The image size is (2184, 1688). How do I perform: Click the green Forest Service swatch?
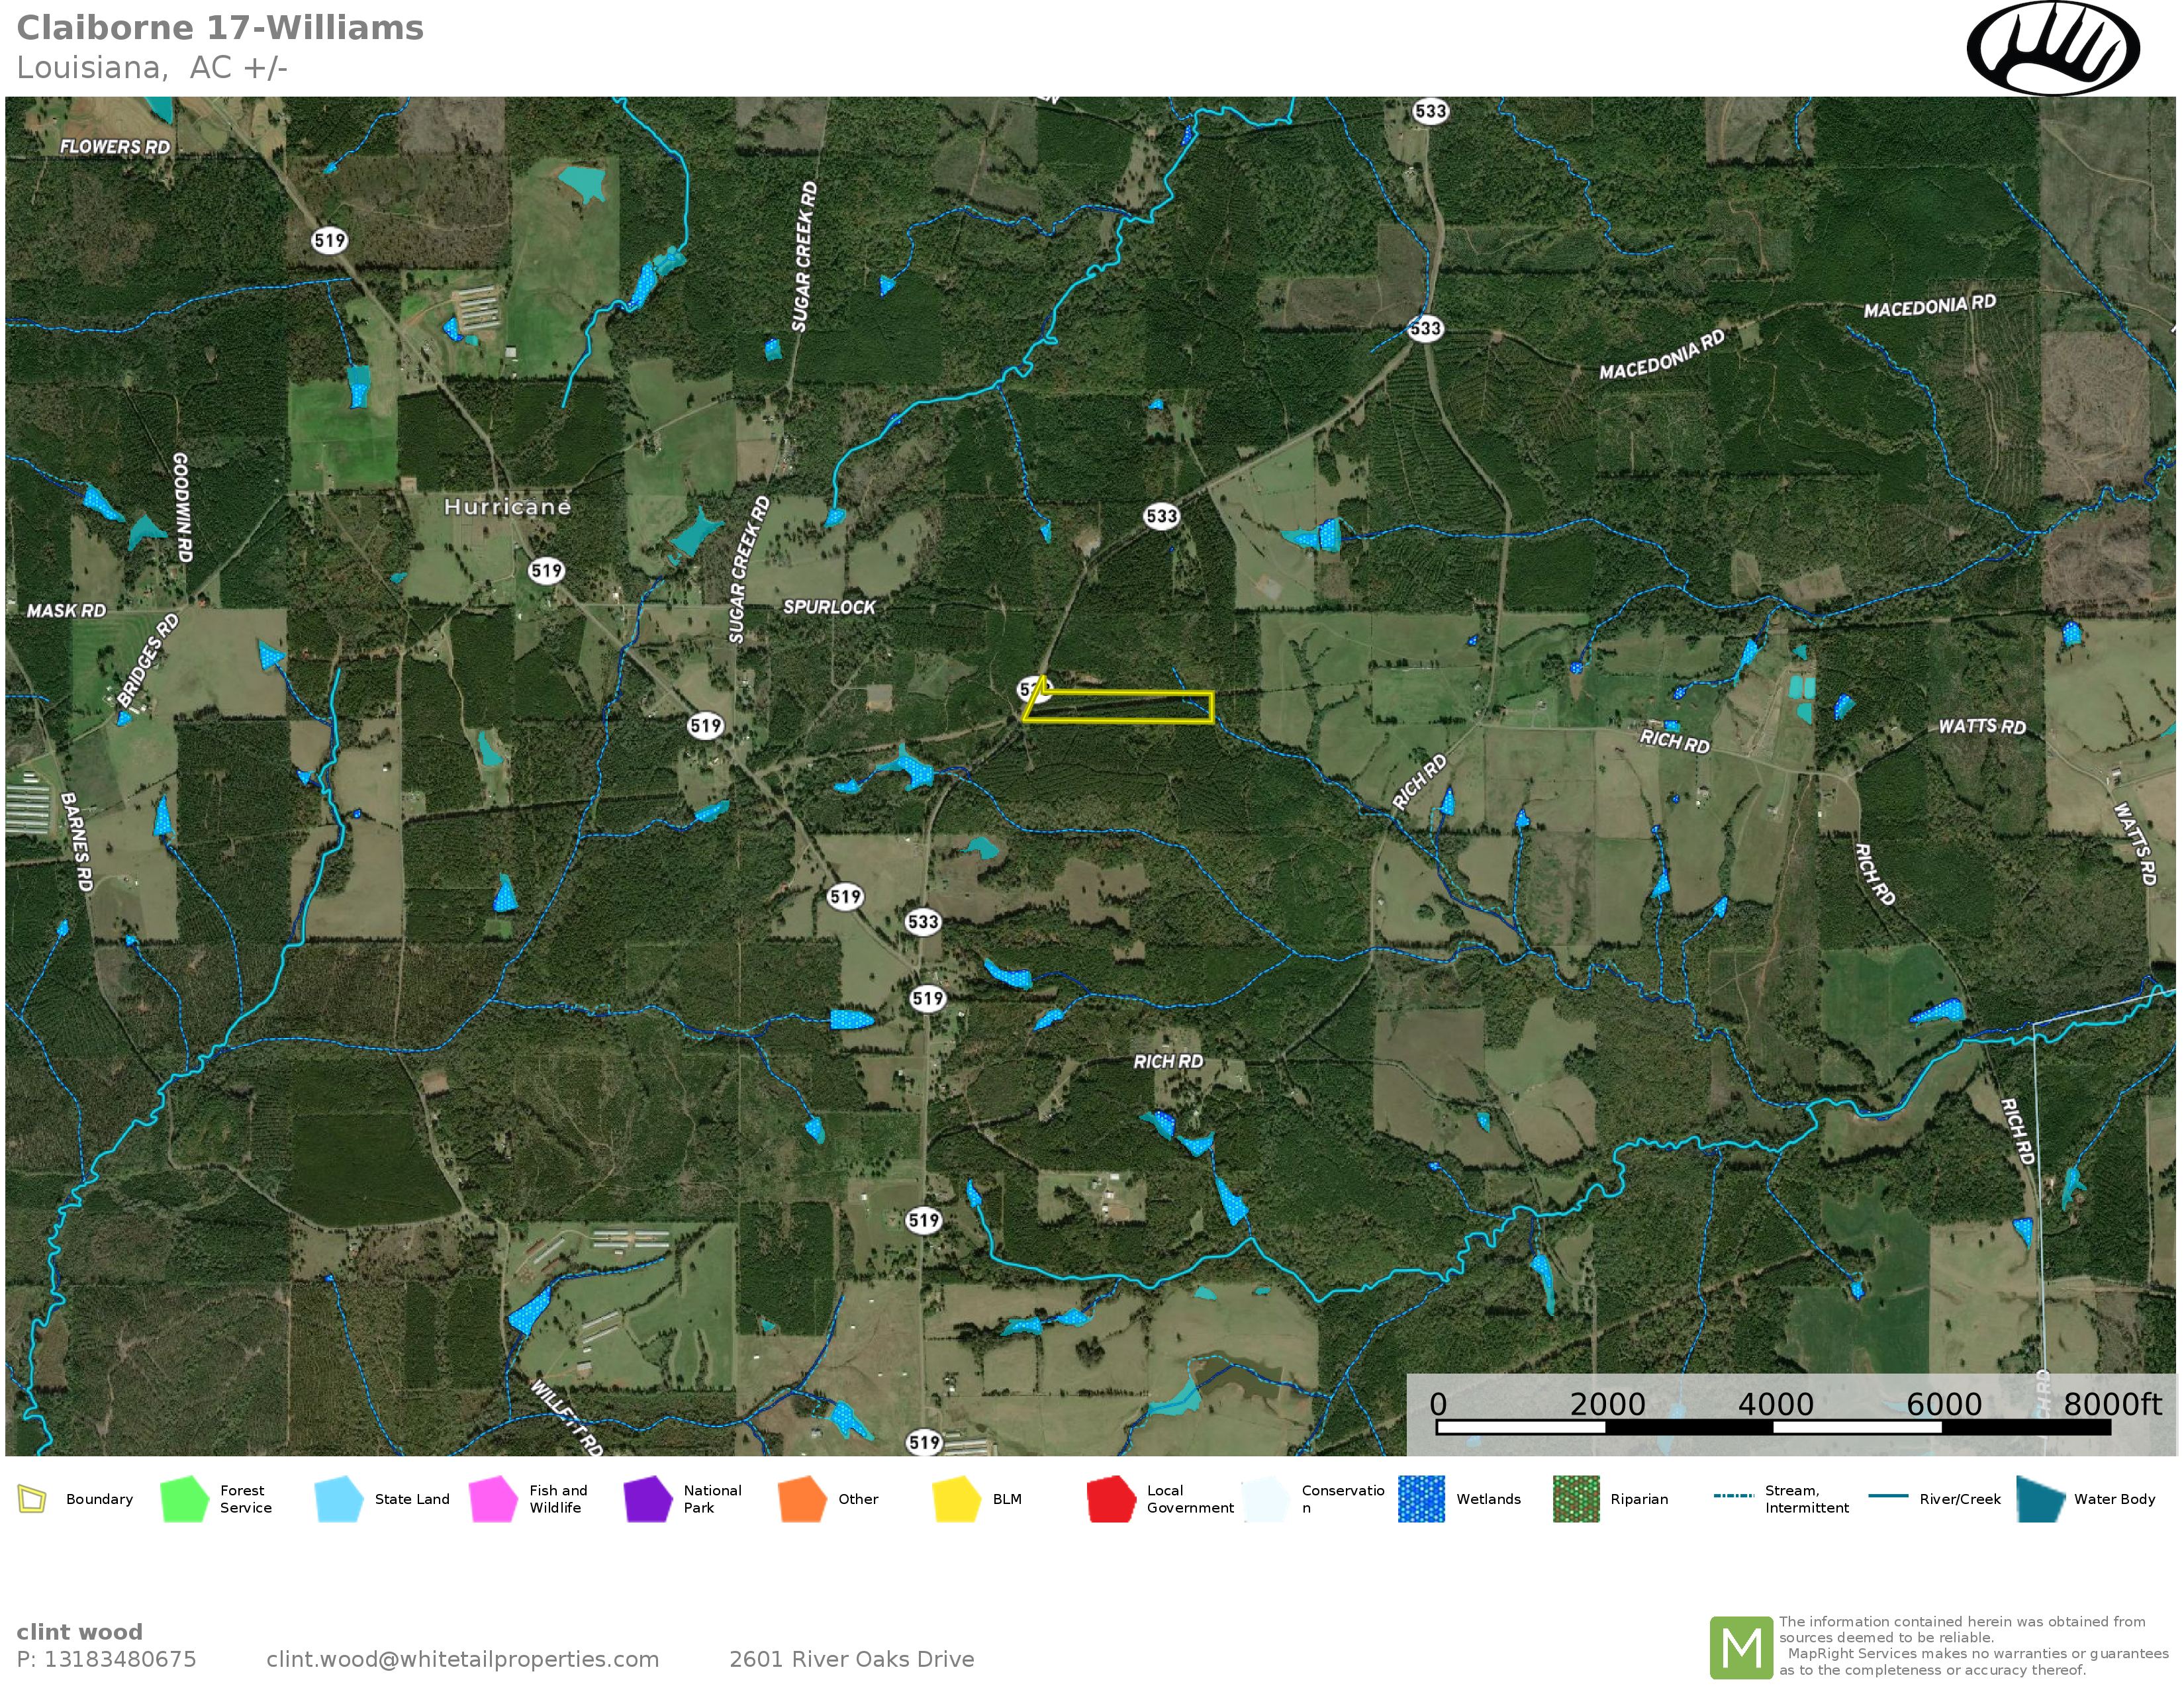[184, 1499]
